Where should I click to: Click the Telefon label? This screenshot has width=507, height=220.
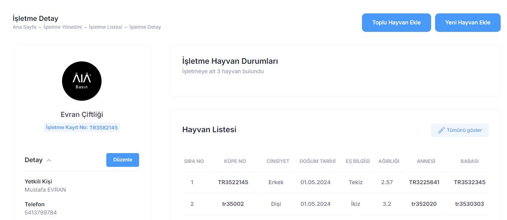[x=35, y=204]
